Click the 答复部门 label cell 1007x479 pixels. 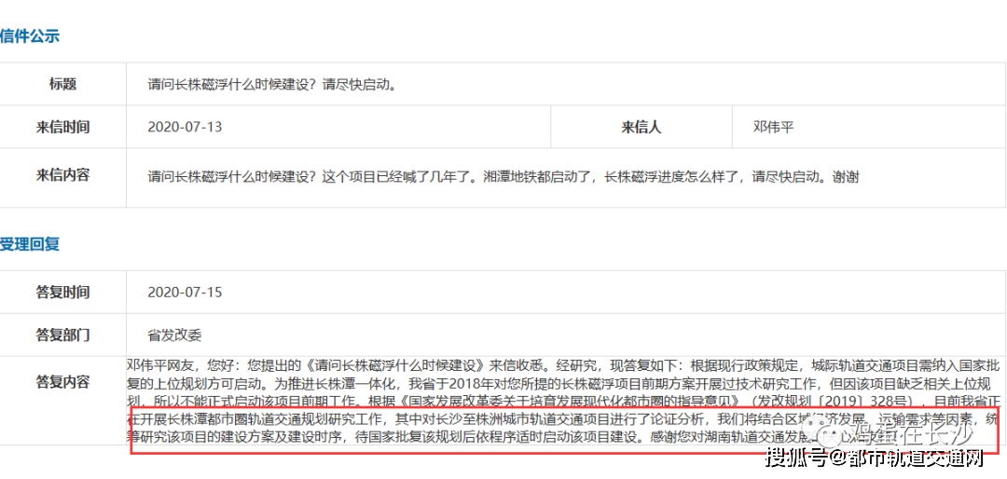62,334
